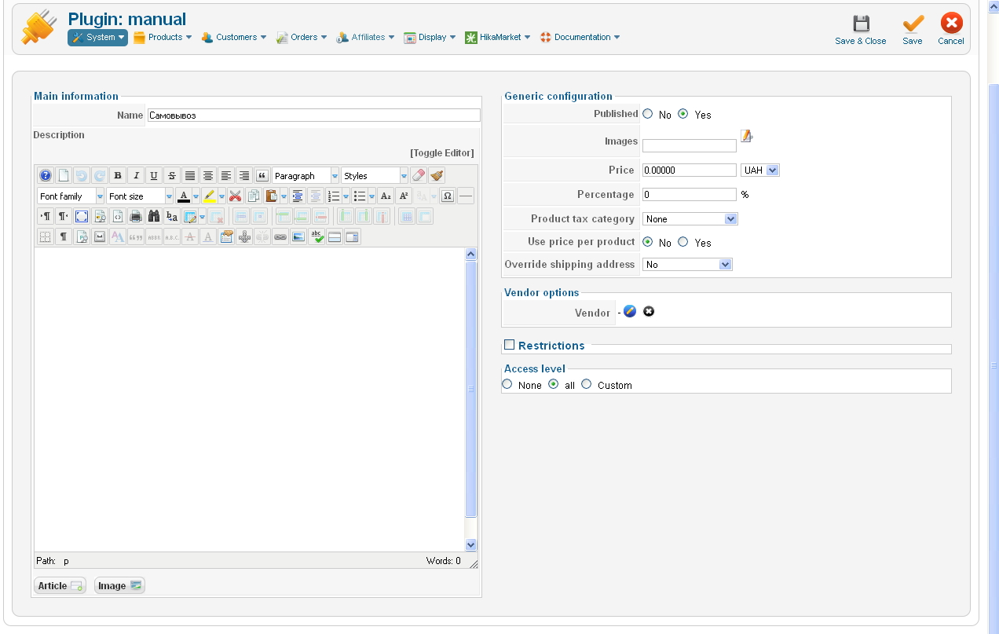Open the numbered list style arrow

click(346, 196)
